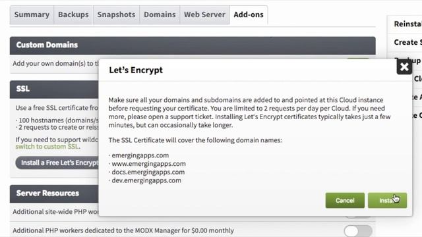
Task: Click the Server Resources section header
Action: (54, 194)
